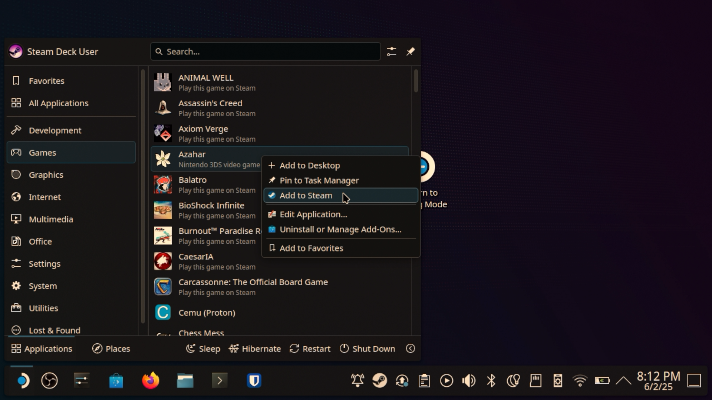Launch Firefox from the taskbar

click(151, 381)
